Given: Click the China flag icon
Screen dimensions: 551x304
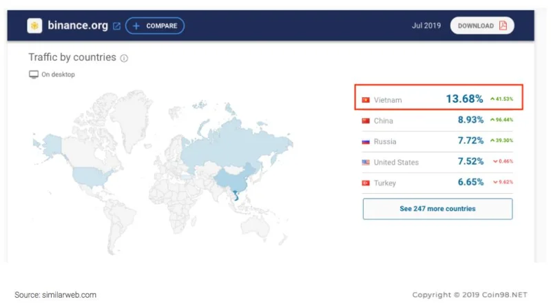Looking at the screenshot, I should 366,121.
